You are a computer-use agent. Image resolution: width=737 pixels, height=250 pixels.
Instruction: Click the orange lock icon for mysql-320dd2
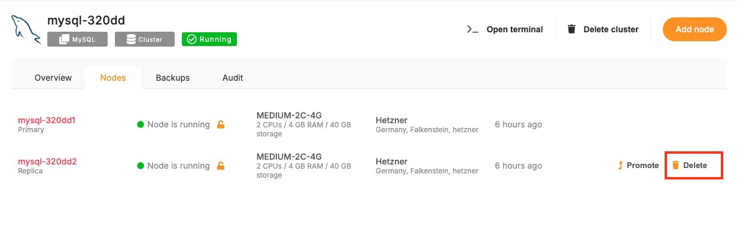tap(221, 166)
